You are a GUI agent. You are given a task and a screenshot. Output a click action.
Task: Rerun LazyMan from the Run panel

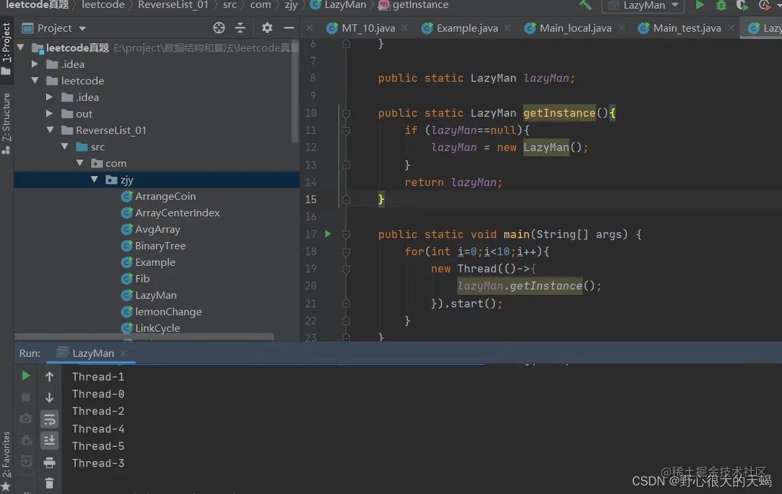pos(26,375)
